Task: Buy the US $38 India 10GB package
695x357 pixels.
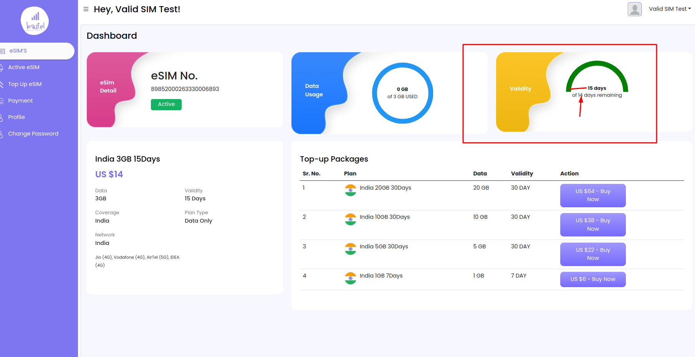Action: pyautogui.click(x=592, y=225)
